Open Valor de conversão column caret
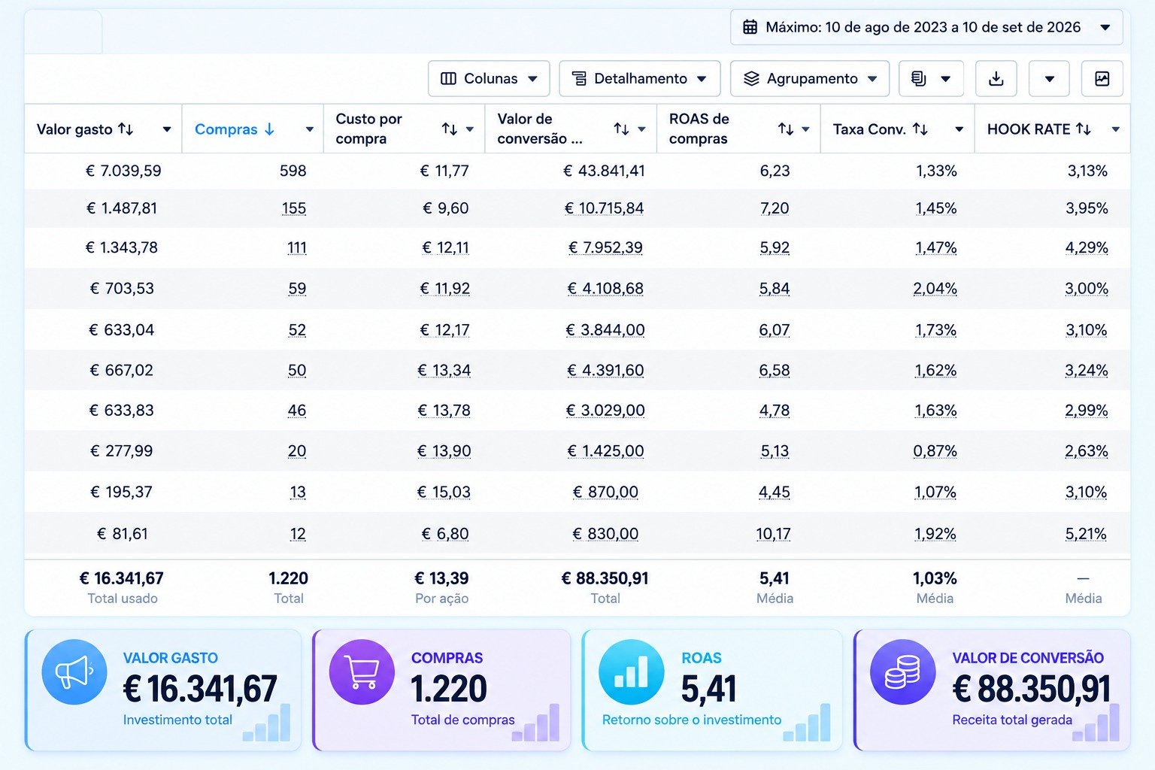The height and width of the screenshot is (770, 1155). coord(641,129)
